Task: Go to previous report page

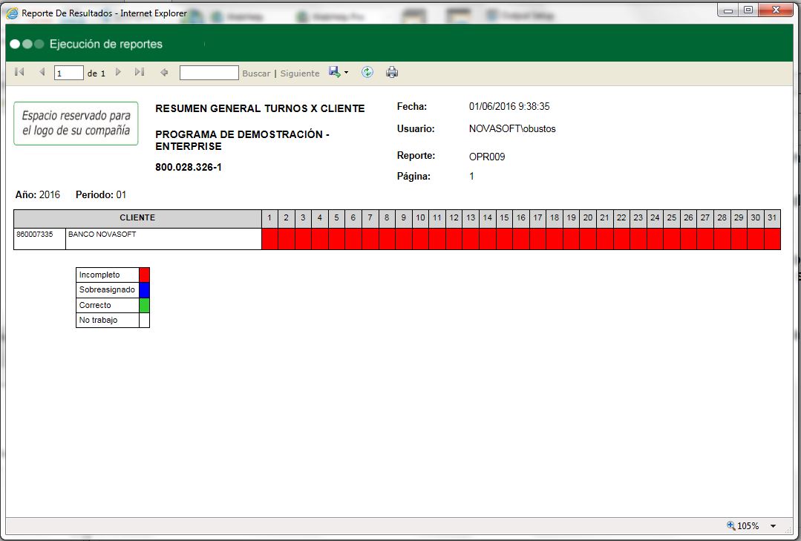Action: (42, 72)
